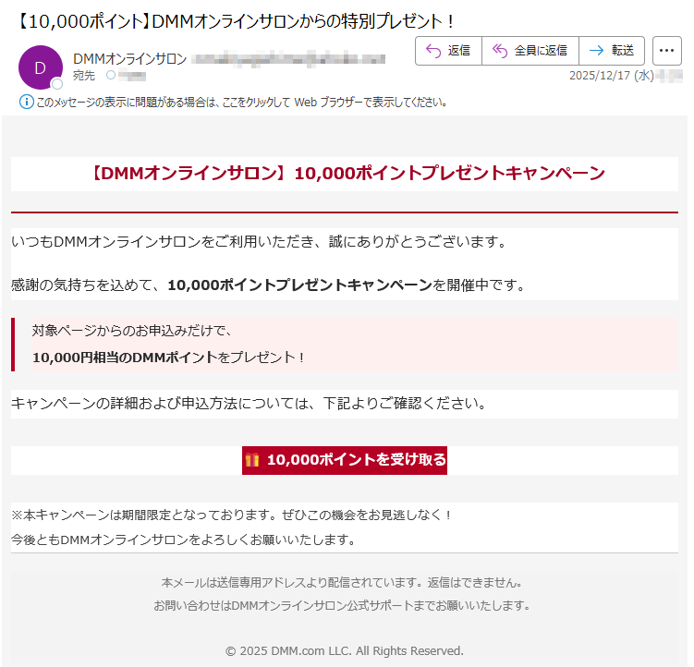Click the blue info icon in message bar

point(26,102)
